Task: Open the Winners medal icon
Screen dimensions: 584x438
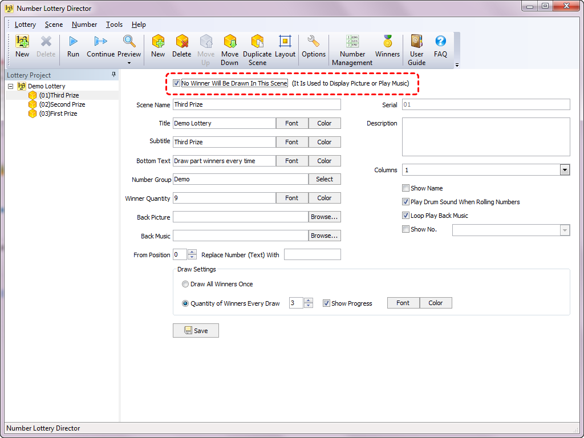Action: (x=387, y=46)
